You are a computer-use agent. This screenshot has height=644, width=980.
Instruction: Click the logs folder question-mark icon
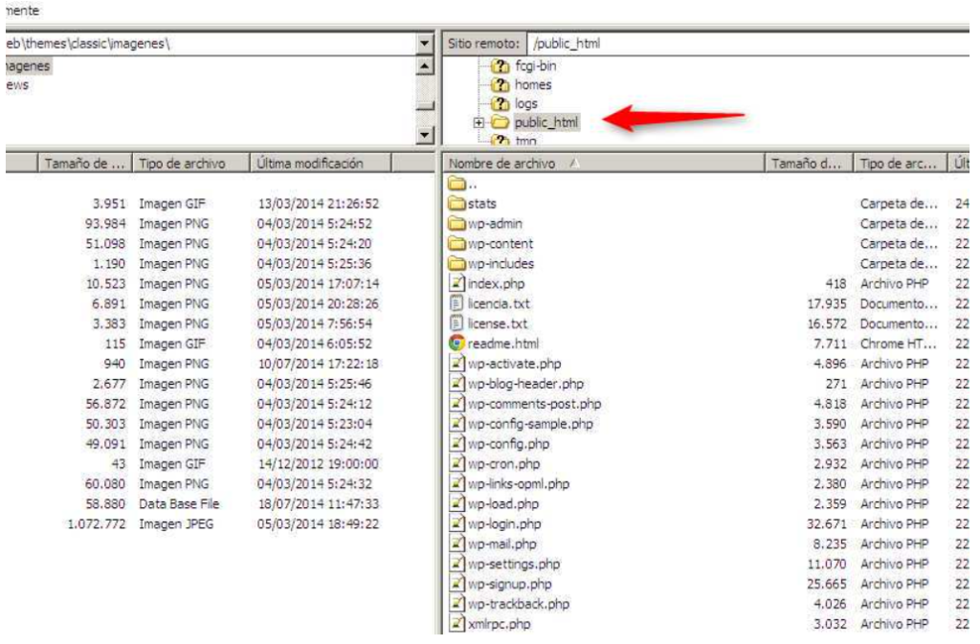coord(499,103)
